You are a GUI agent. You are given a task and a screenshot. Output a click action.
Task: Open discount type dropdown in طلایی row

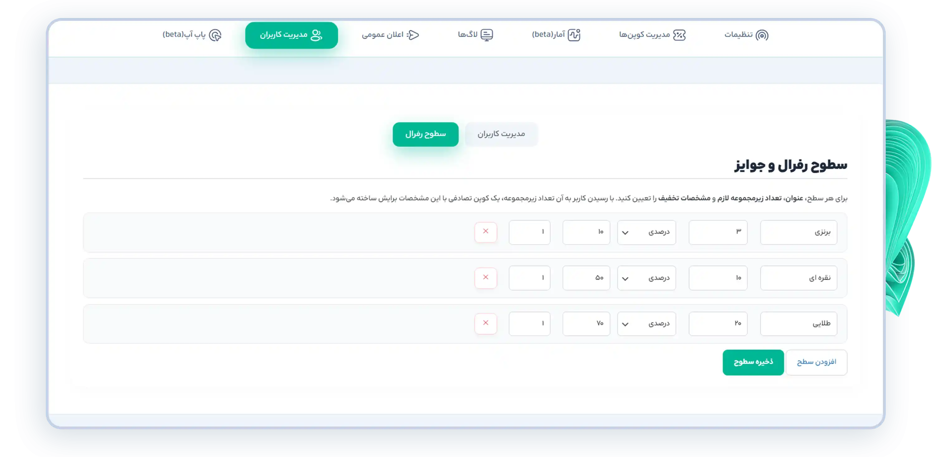[x=646, y=324]
